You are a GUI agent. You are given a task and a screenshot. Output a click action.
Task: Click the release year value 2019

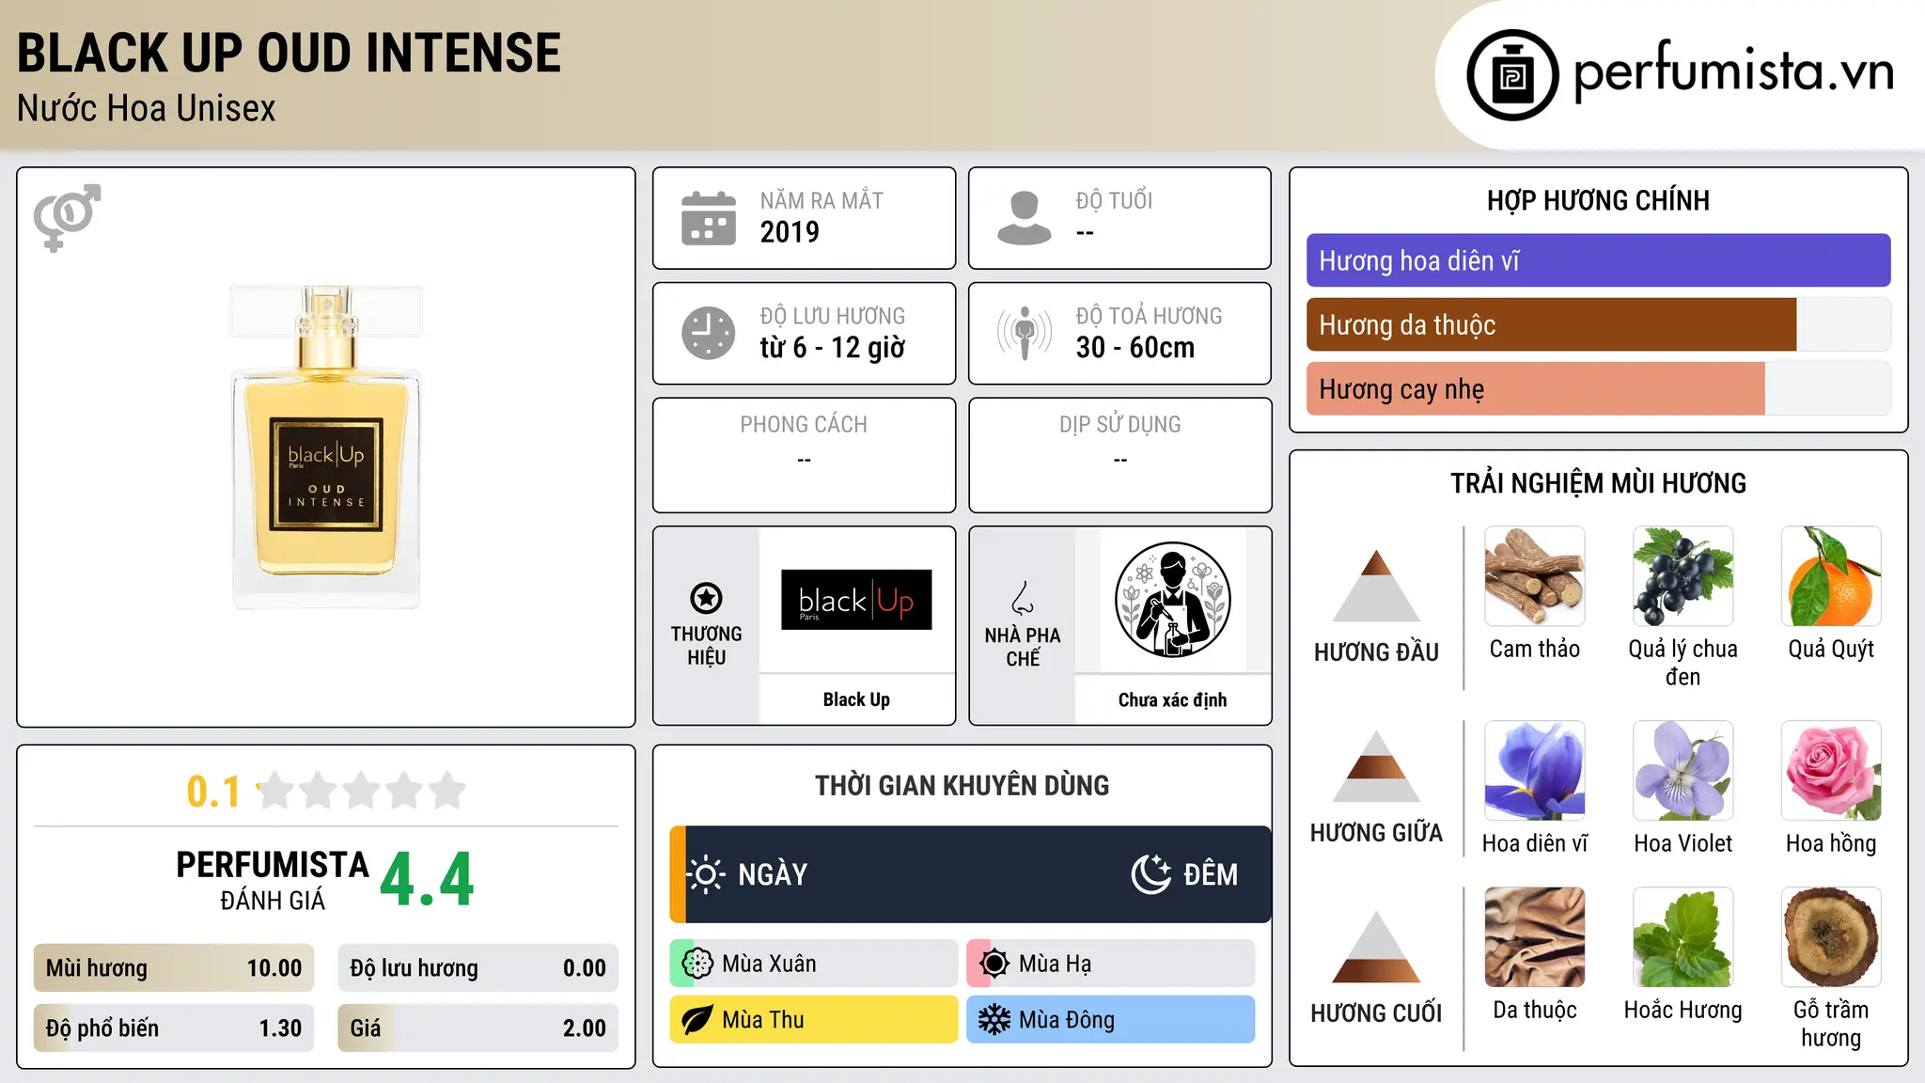(x=790, y=232)
